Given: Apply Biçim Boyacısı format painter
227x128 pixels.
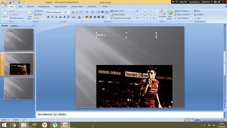Looking at the screenshot, I should pos(17,18).
